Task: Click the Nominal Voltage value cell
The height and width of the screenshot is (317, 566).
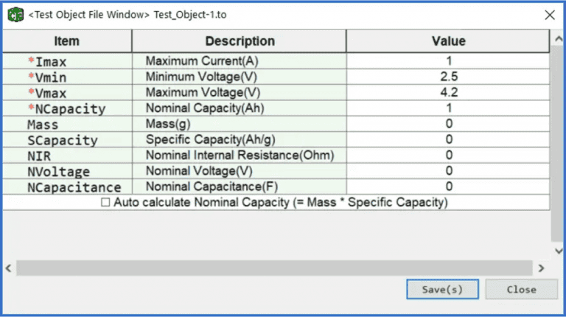Action: tap(448, 171)
